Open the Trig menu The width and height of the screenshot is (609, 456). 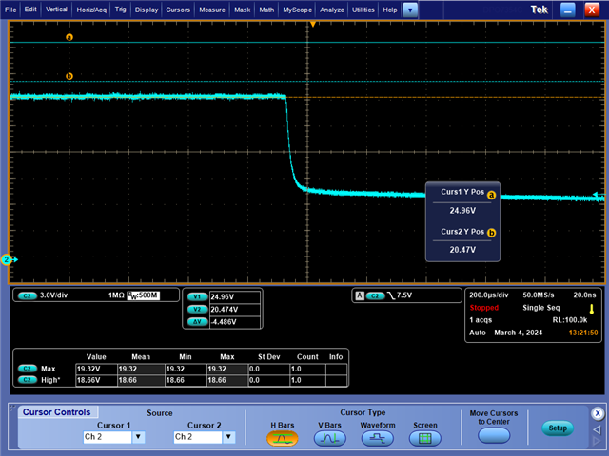tap(121, 9)
